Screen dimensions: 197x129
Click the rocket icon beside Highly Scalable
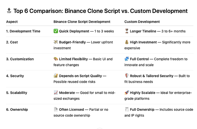[x=127, y=93]
